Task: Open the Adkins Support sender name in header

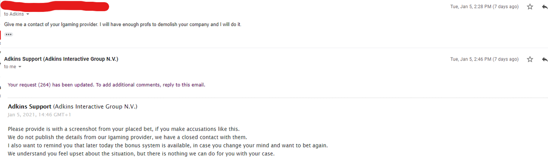Action: coord(61,59)
